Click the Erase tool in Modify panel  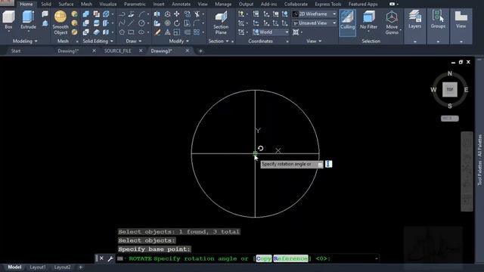tap(157, 32)
